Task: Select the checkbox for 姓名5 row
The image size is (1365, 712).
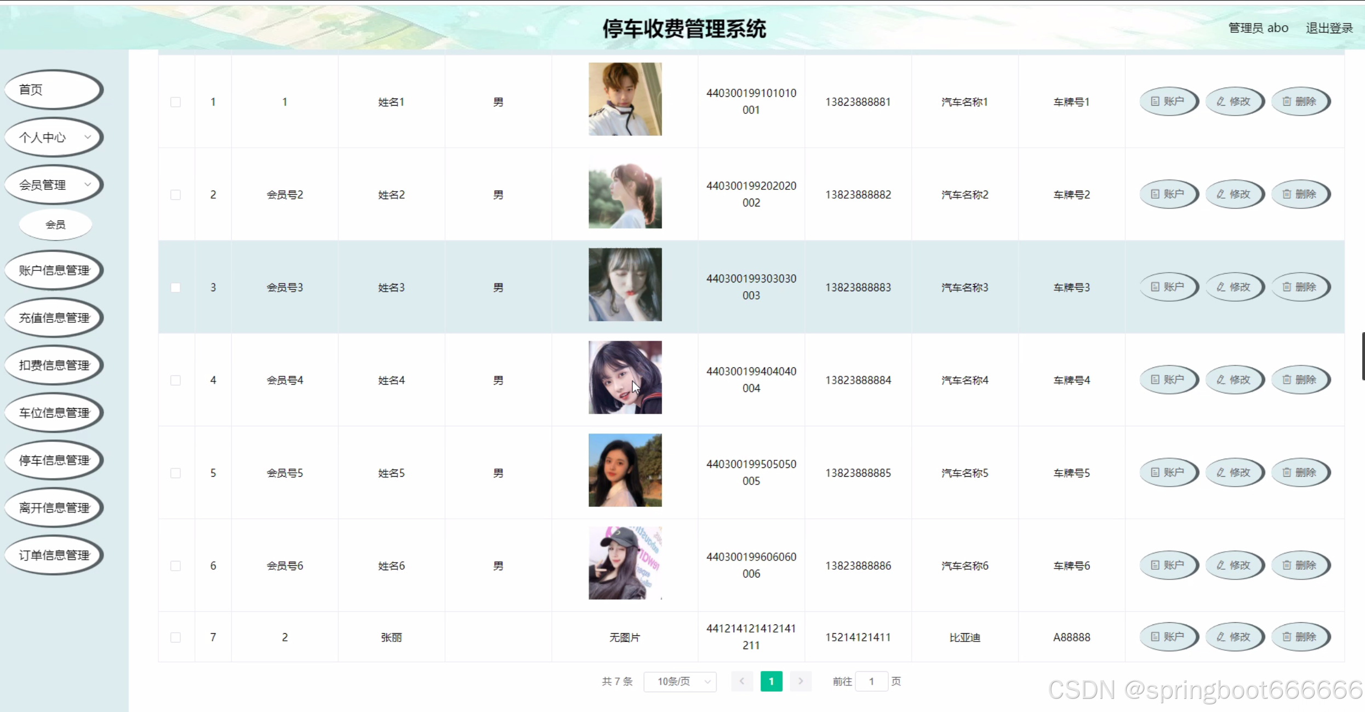Action: pos(175,473)
